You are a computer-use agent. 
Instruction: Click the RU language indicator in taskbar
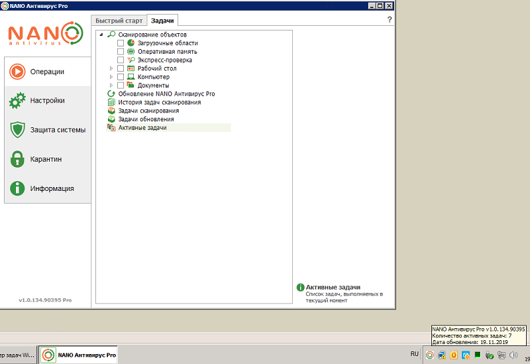(x=415, y=355)
